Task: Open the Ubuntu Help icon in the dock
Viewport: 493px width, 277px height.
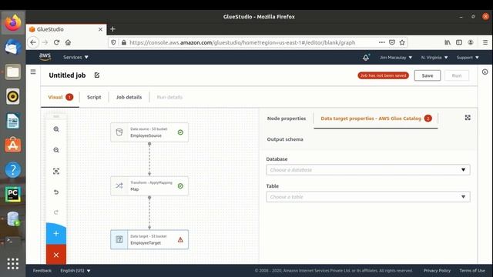Action: (13, 169)
